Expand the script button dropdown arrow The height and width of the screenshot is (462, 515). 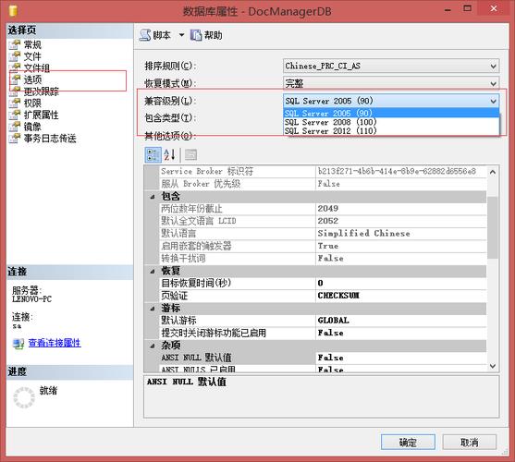[181, 35]
